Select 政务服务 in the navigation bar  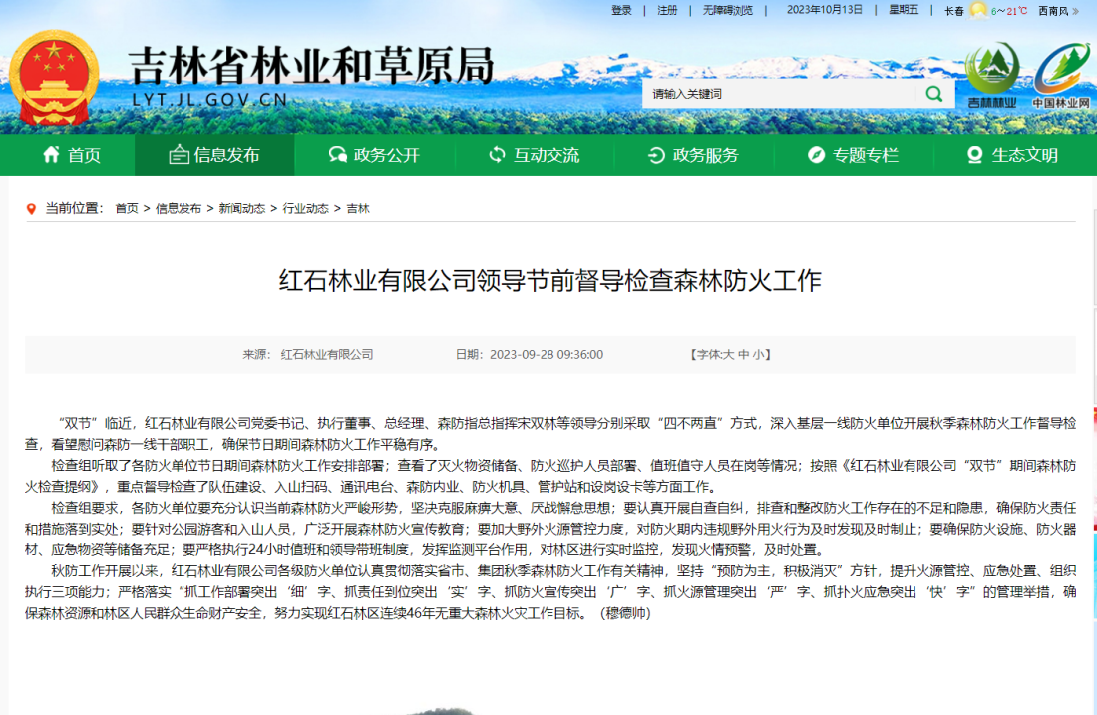point(693,155)
